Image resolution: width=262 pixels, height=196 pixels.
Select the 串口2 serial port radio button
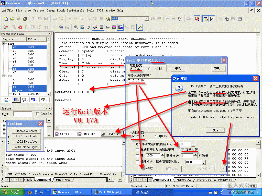tap(156, 136)
